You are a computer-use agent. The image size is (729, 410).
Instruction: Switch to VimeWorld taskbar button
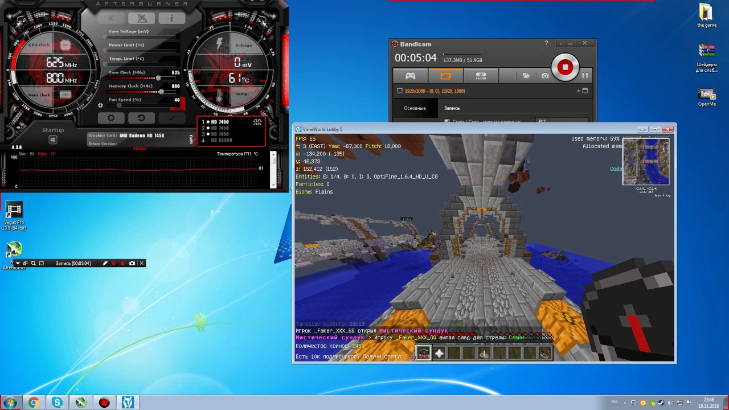click(x=128, y=403)
